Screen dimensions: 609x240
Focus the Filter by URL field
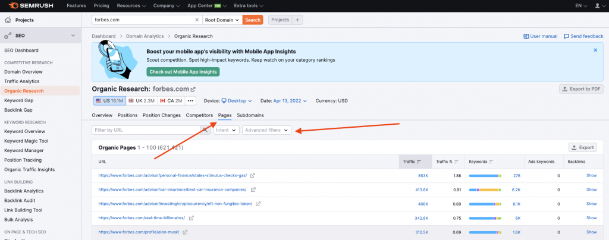click(146, 130)
